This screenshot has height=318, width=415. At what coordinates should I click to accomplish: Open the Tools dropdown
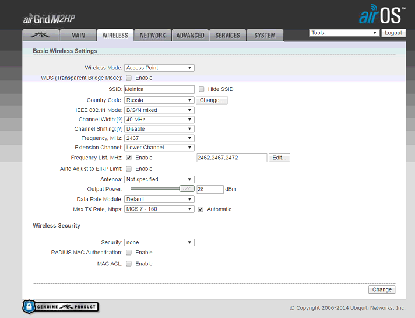click(344, 33)
